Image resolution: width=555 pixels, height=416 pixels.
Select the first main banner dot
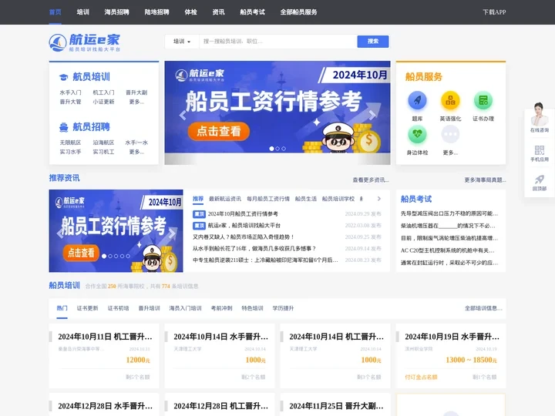271,149
